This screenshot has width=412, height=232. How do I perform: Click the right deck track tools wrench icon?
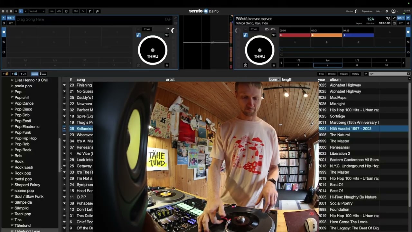coord(394,18)
